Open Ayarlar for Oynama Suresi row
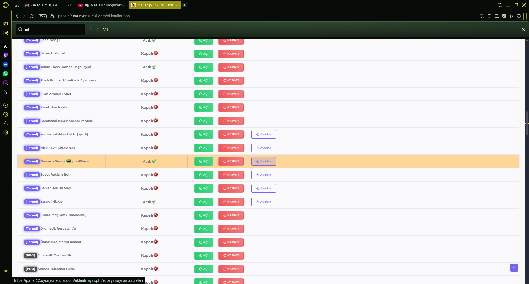This screenshot has width=529, height=284. [x=263, y=161]
